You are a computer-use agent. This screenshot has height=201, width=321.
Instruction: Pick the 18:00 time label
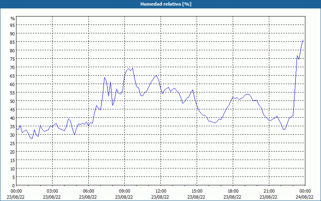(x=233, y=191)
